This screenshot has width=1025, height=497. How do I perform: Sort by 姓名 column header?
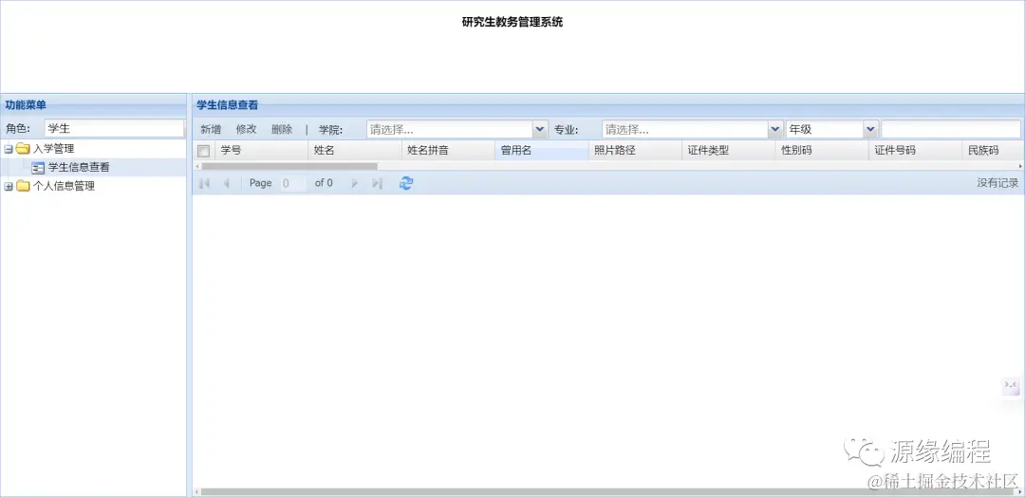click(355, 150)
